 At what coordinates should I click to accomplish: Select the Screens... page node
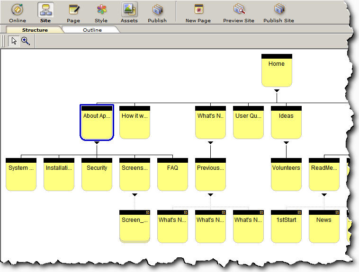coord(135,175)
